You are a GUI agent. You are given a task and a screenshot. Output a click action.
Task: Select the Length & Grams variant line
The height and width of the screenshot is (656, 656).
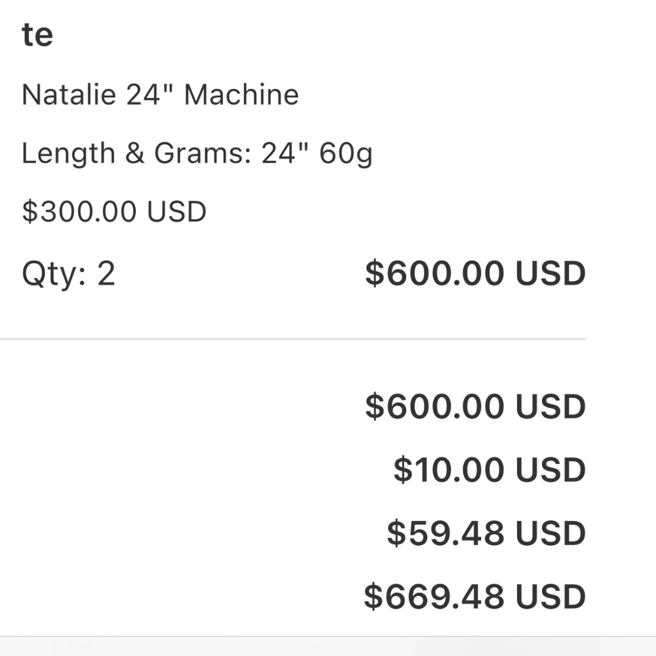(197, 155)
